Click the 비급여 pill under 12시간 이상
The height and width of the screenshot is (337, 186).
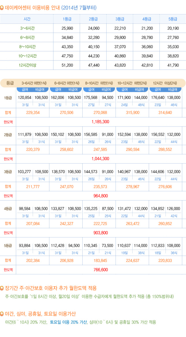tap(172, 90)
